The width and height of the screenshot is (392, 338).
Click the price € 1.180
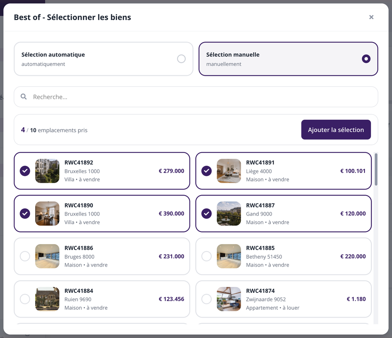356,299
